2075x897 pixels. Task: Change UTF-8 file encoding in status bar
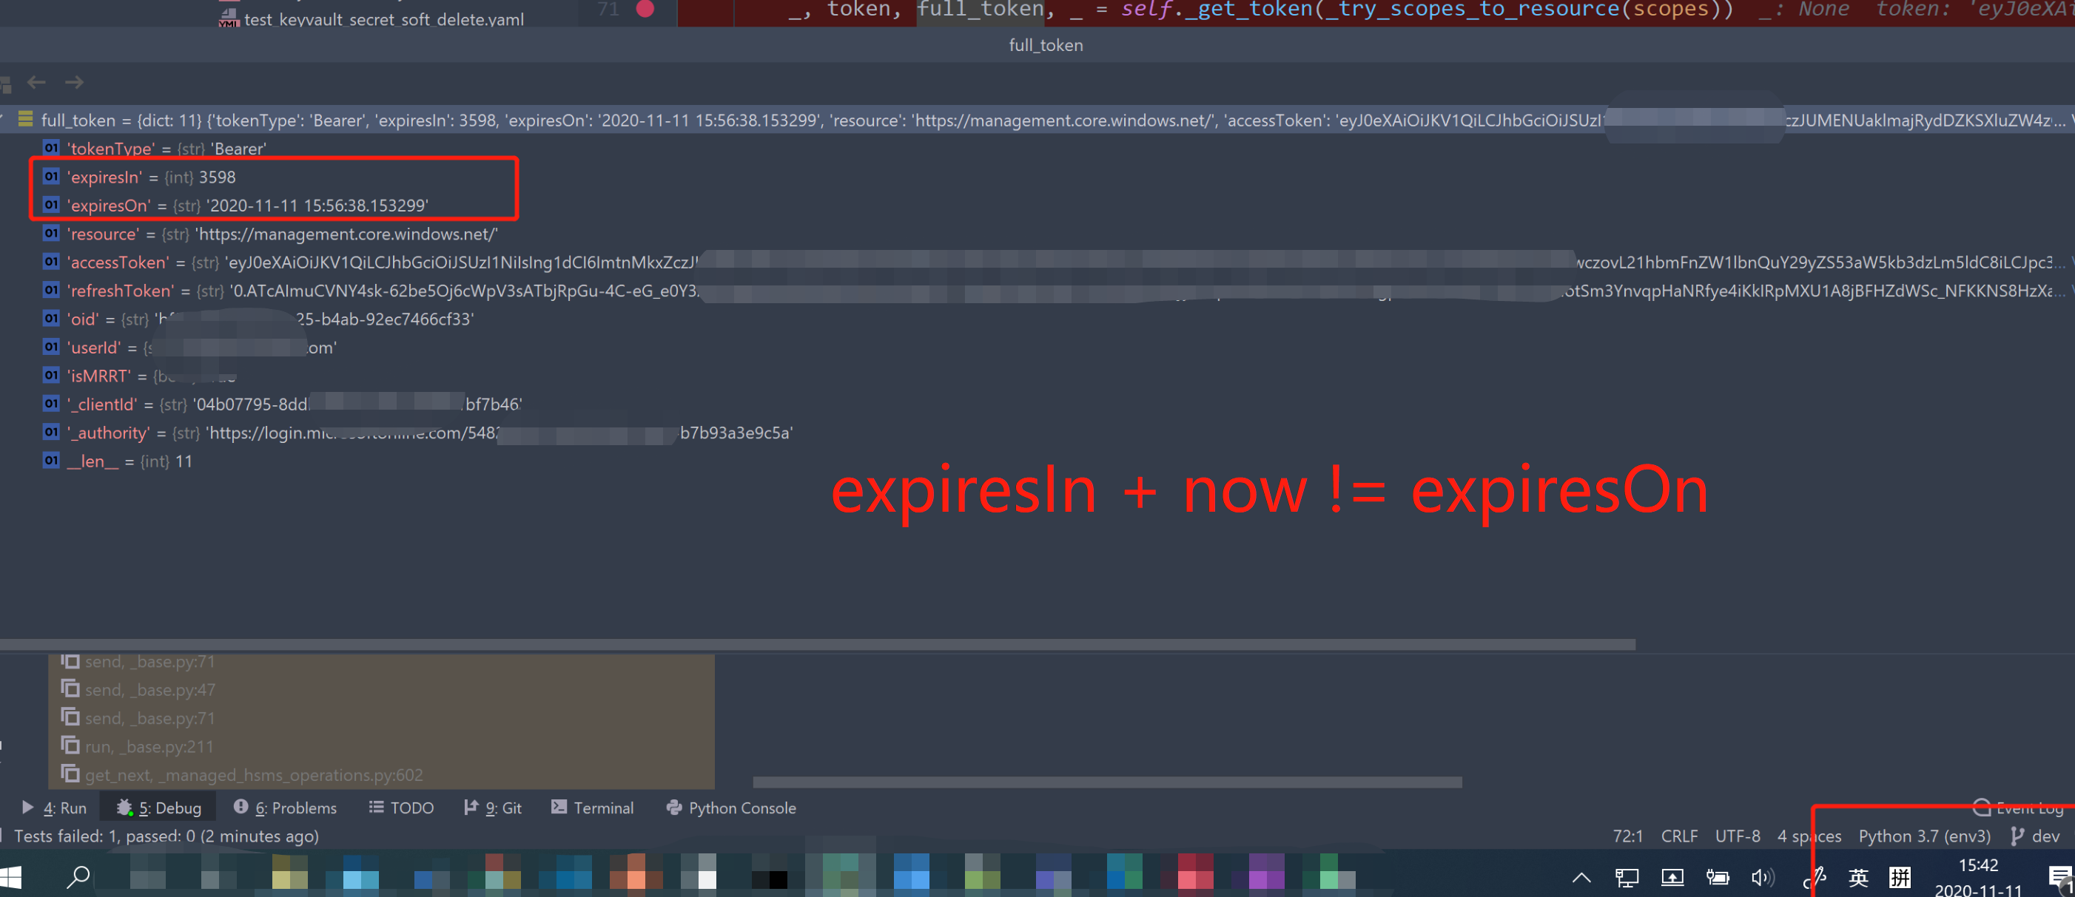click(1737, 836)
